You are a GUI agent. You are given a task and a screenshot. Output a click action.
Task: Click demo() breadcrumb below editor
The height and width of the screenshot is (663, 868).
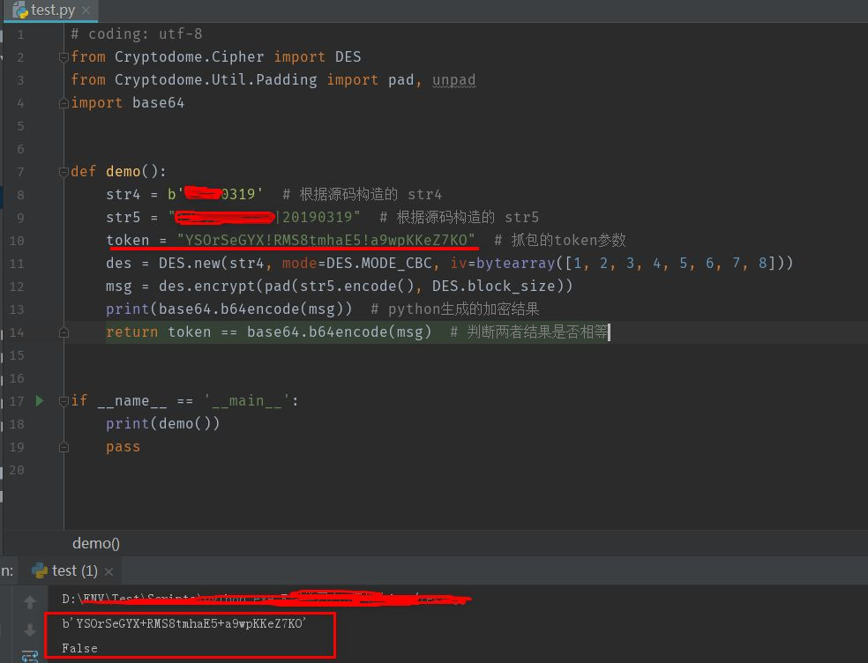[96, 543]
